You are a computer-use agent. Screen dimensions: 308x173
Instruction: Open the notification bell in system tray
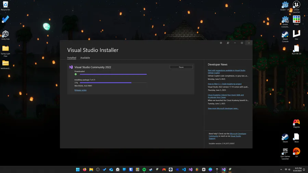tap(304, 170)
